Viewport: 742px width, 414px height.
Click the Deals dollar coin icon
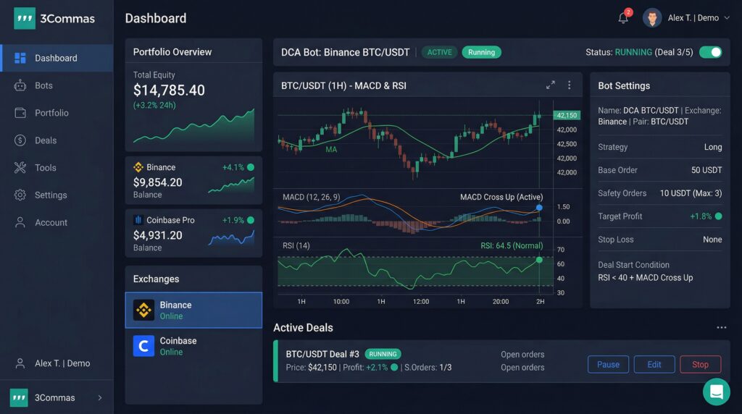click(20, 140)
